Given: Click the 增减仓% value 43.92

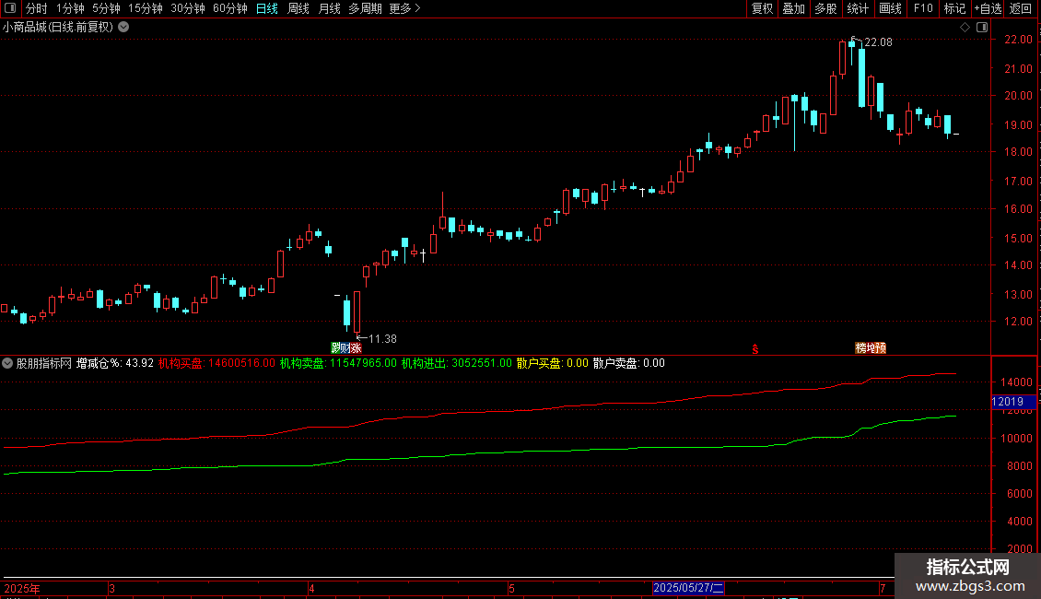Looking at the screenshot, I should [139, 363].
